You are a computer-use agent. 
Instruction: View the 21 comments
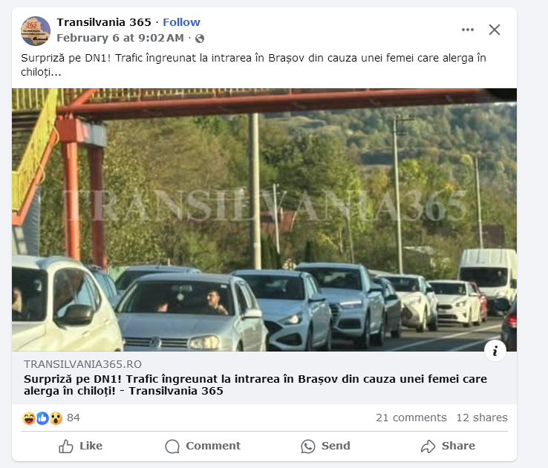[411, 418]
